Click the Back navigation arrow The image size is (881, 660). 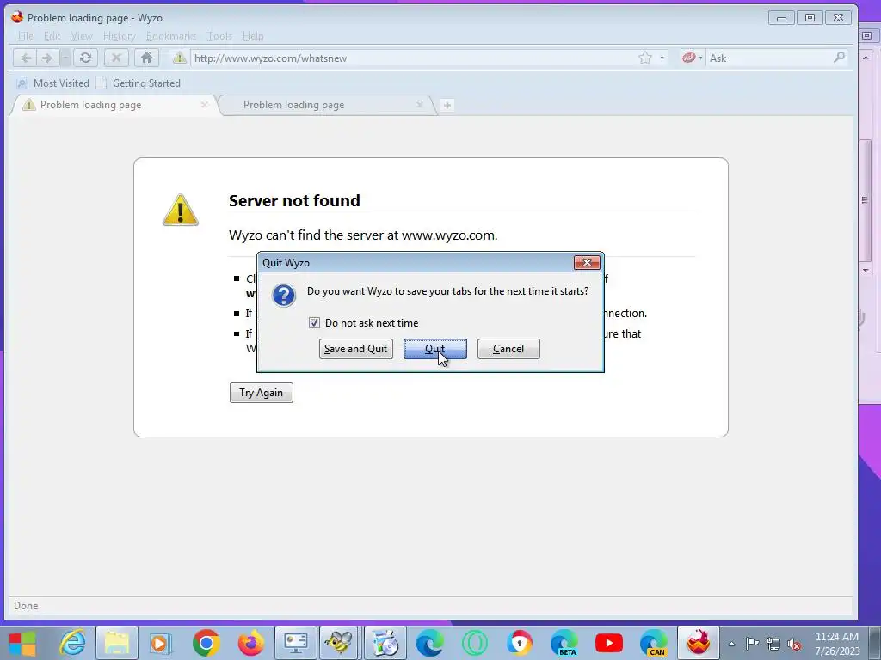coord(25,58)
